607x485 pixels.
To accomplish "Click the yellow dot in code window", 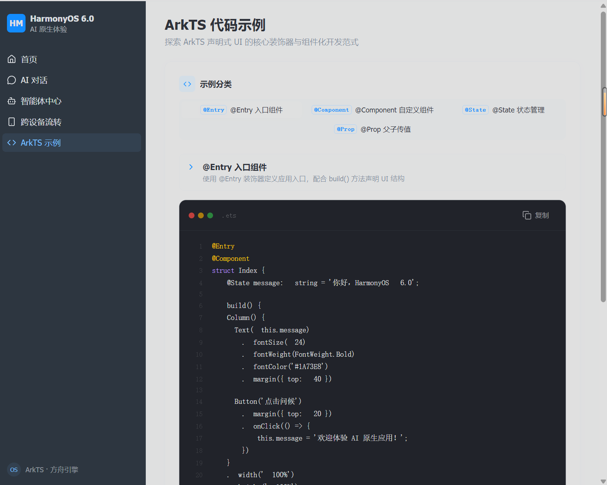I will coord(201,215).
